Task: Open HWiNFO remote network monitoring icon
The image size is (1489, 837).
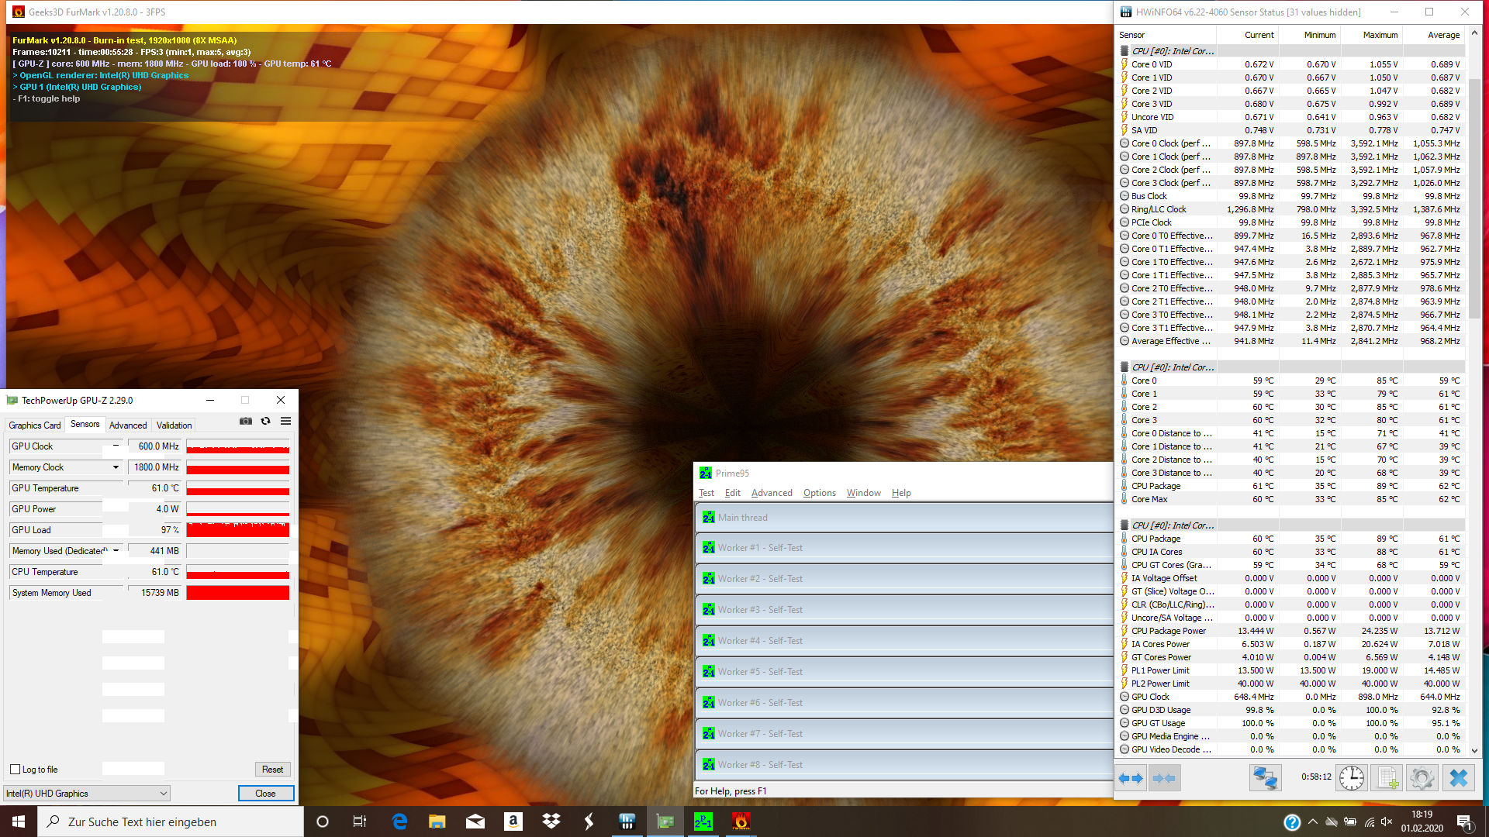Action: [1265, 777]
